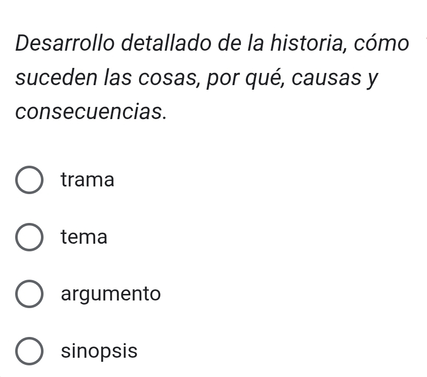Enable the third answer choice circle
This screenshot has width=427, height=377.
click(29, 294)
